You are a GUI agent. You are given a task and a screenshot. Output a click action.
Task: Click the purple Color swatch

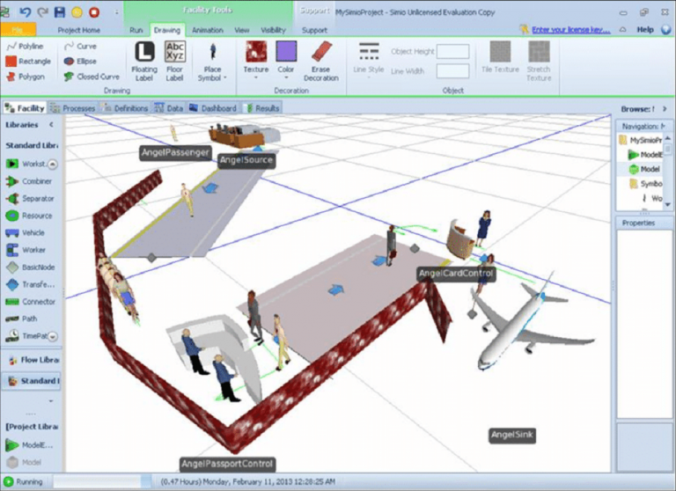[286, 51]
